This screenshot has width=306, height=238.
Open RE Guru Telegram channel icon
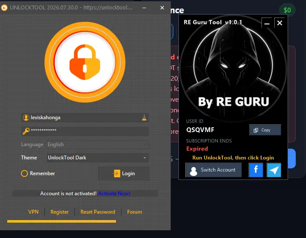pyautogui.click(x=274, y=170)
